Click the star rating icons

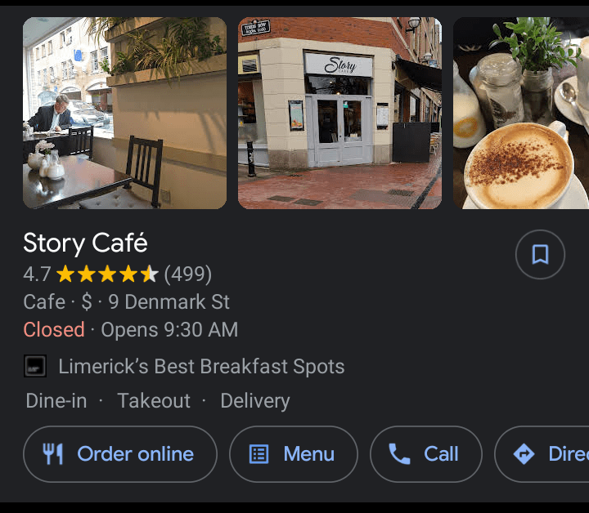pos(107,274)
